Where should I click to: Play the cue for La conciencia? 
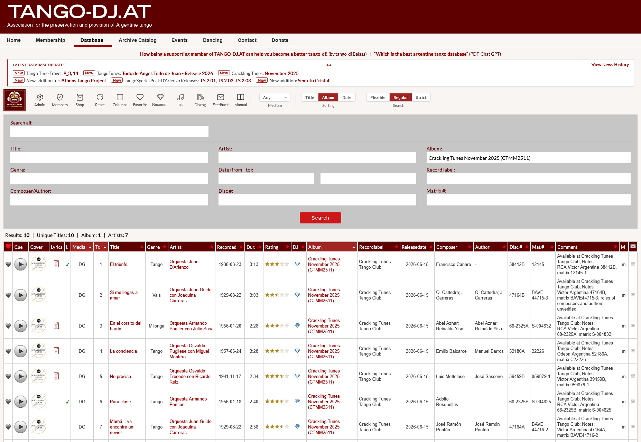click(21, 351)
